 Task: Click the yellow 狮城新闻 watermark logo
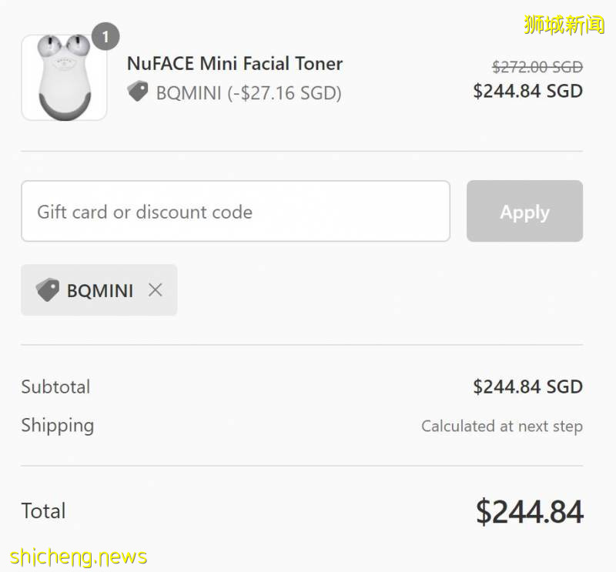pyautogui.click(x=564, y=25)
